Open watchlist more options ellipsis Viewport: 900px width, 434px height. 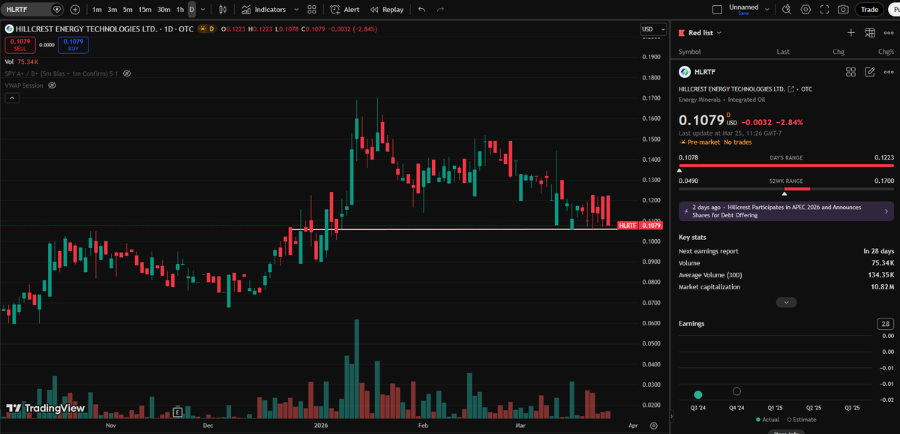coord(889,32)
